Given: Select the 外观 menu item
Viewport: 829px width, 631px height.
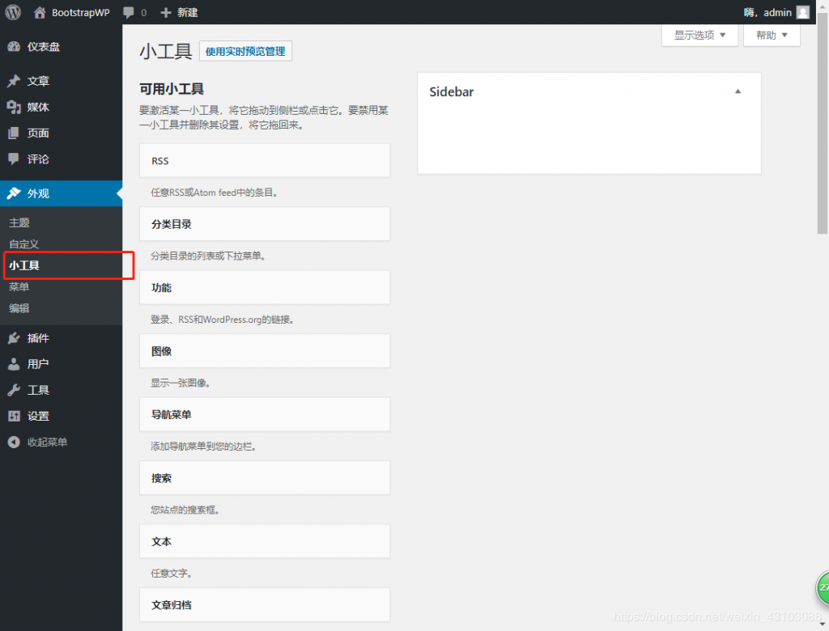Looking at the screenshot, I should click(x=61, y=193).
